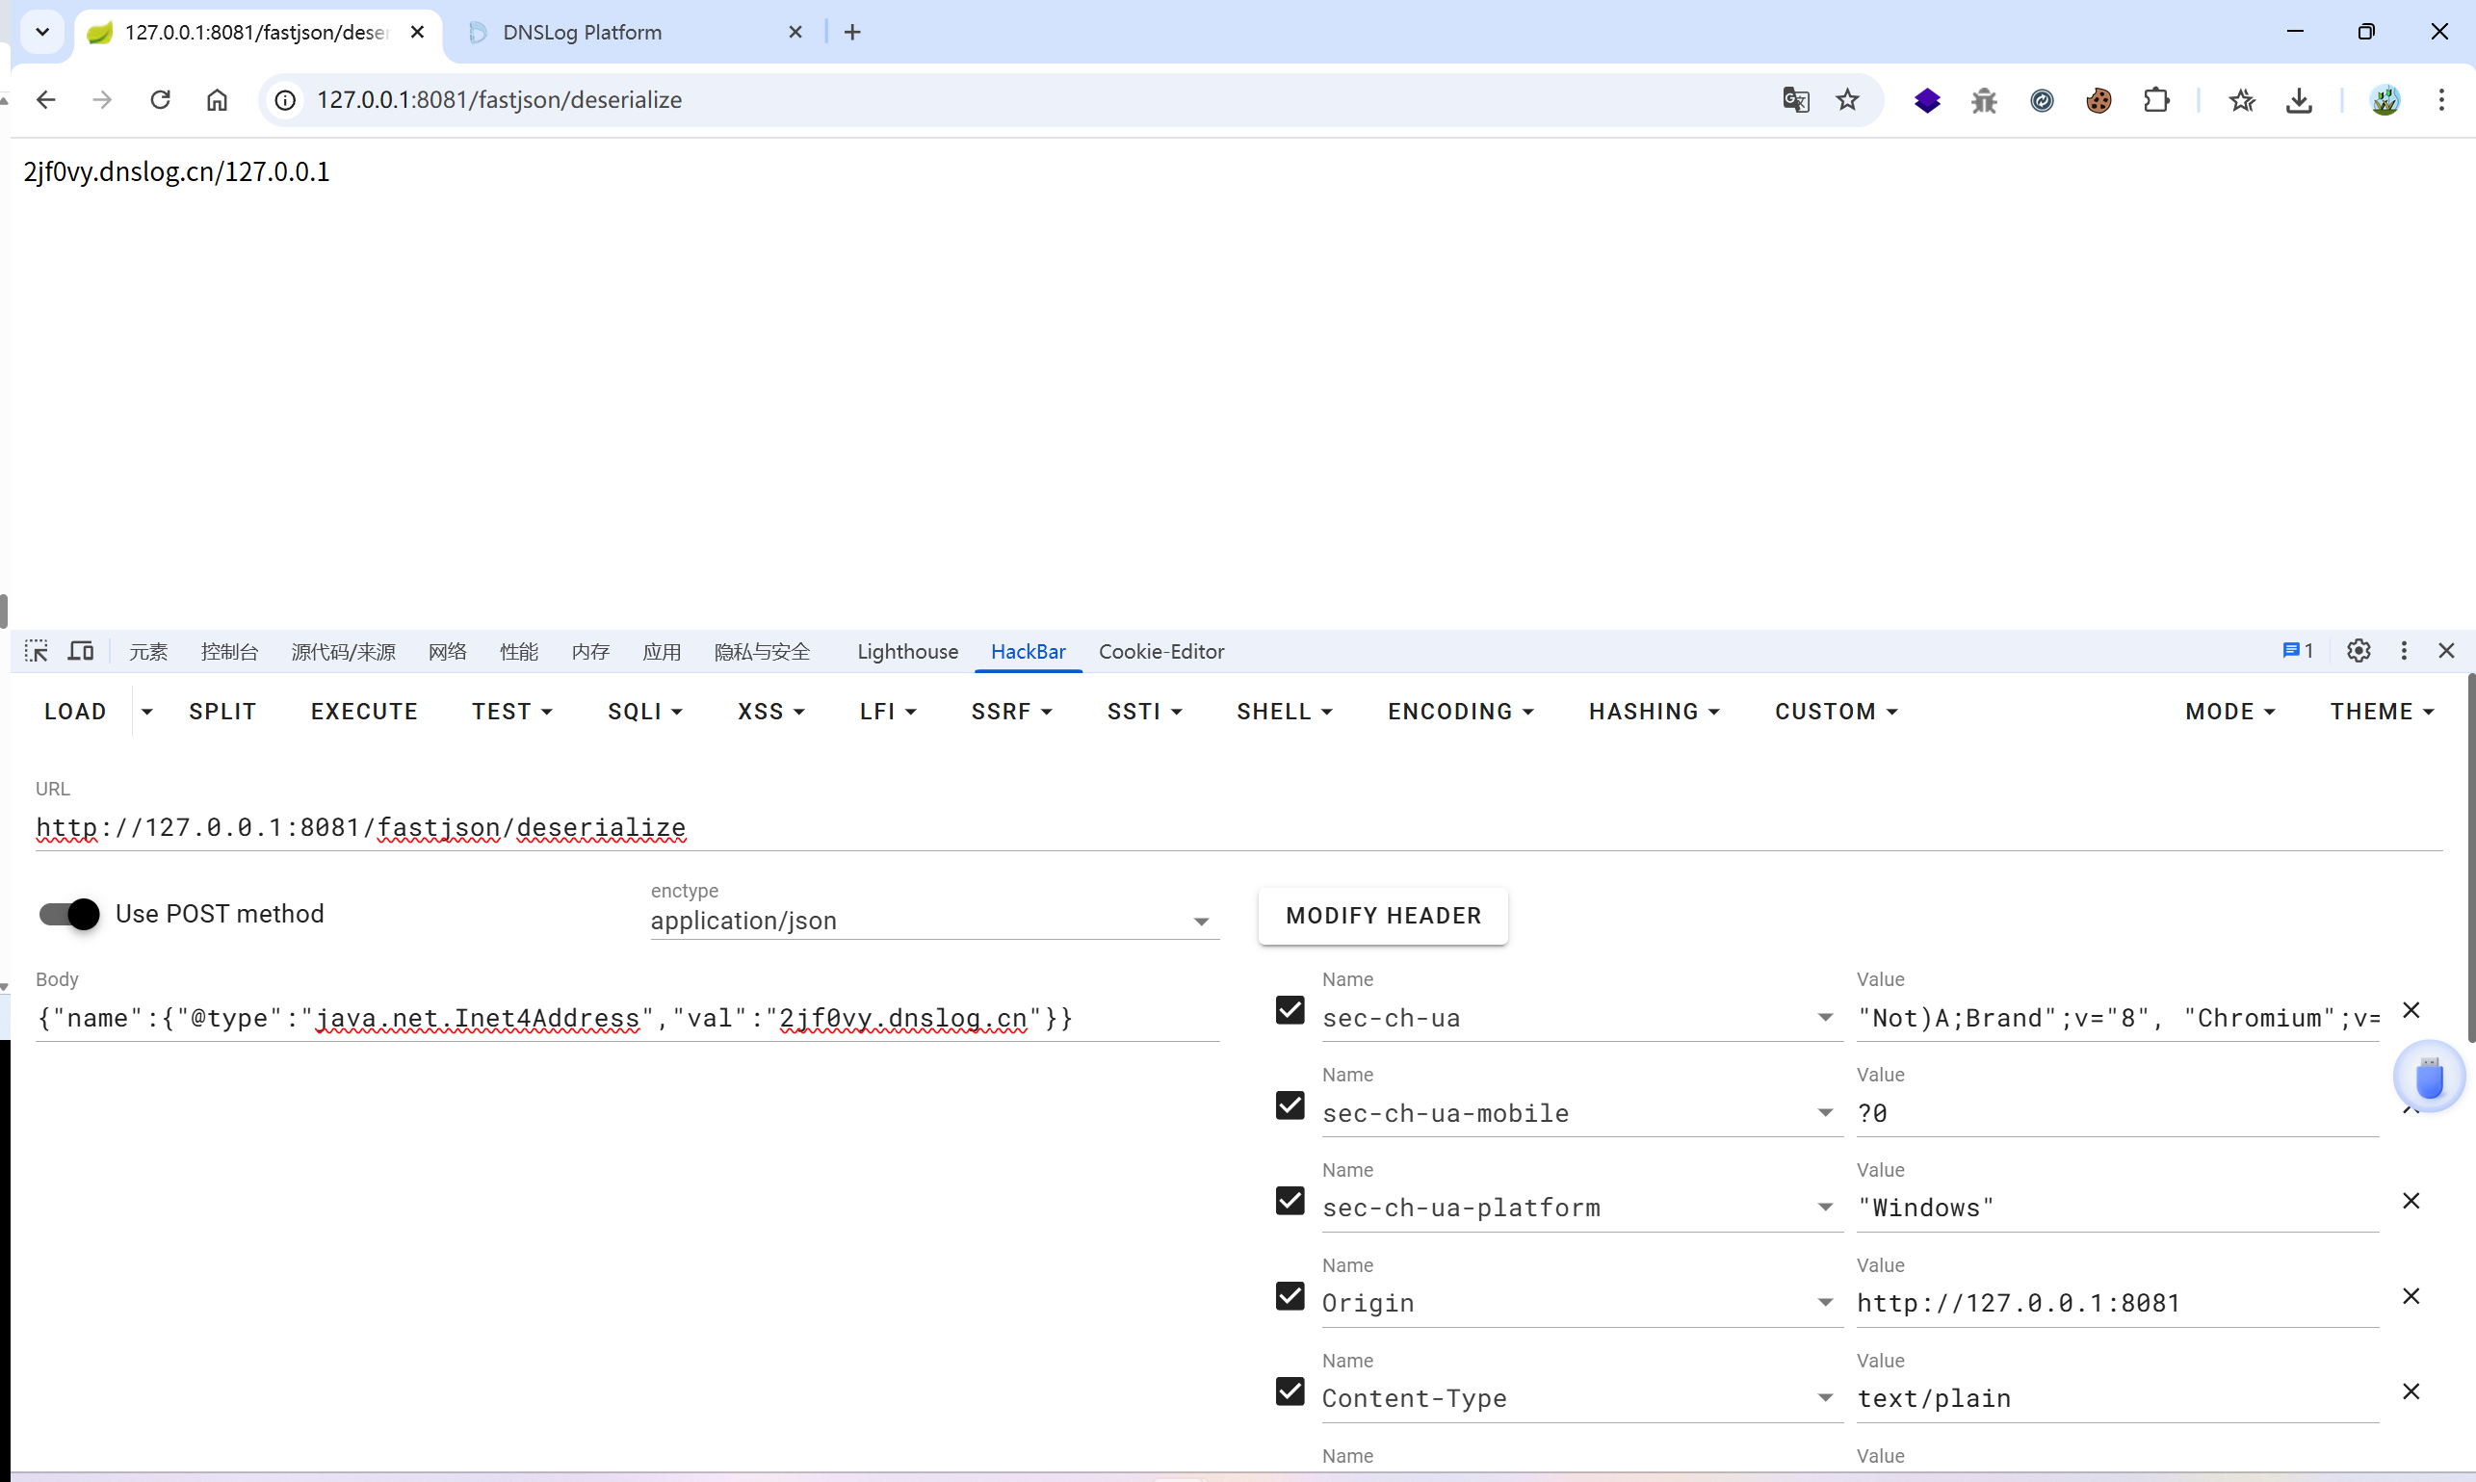Open the cookie extension icon in the toolbar

(2098, 100)
